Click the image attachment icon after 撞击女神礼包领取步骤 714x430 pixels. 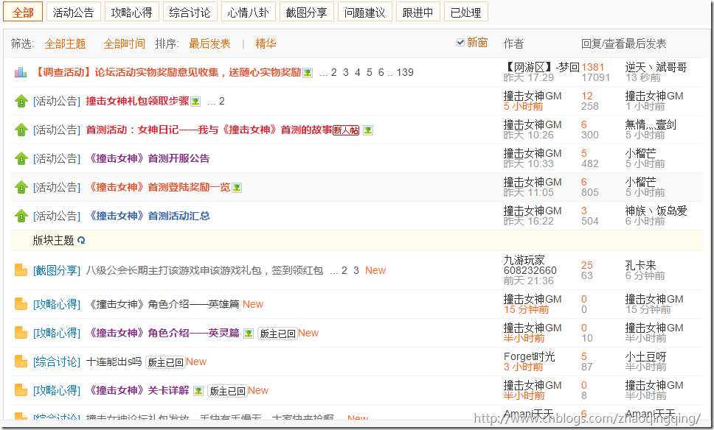point(195,102)
